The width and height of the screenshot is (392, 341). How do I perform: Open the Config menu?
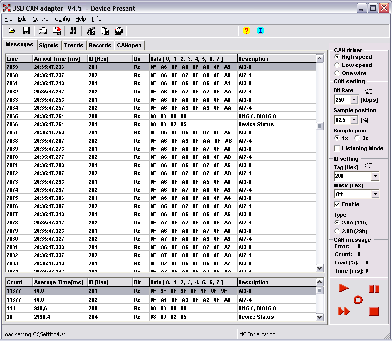click(63, 19)
